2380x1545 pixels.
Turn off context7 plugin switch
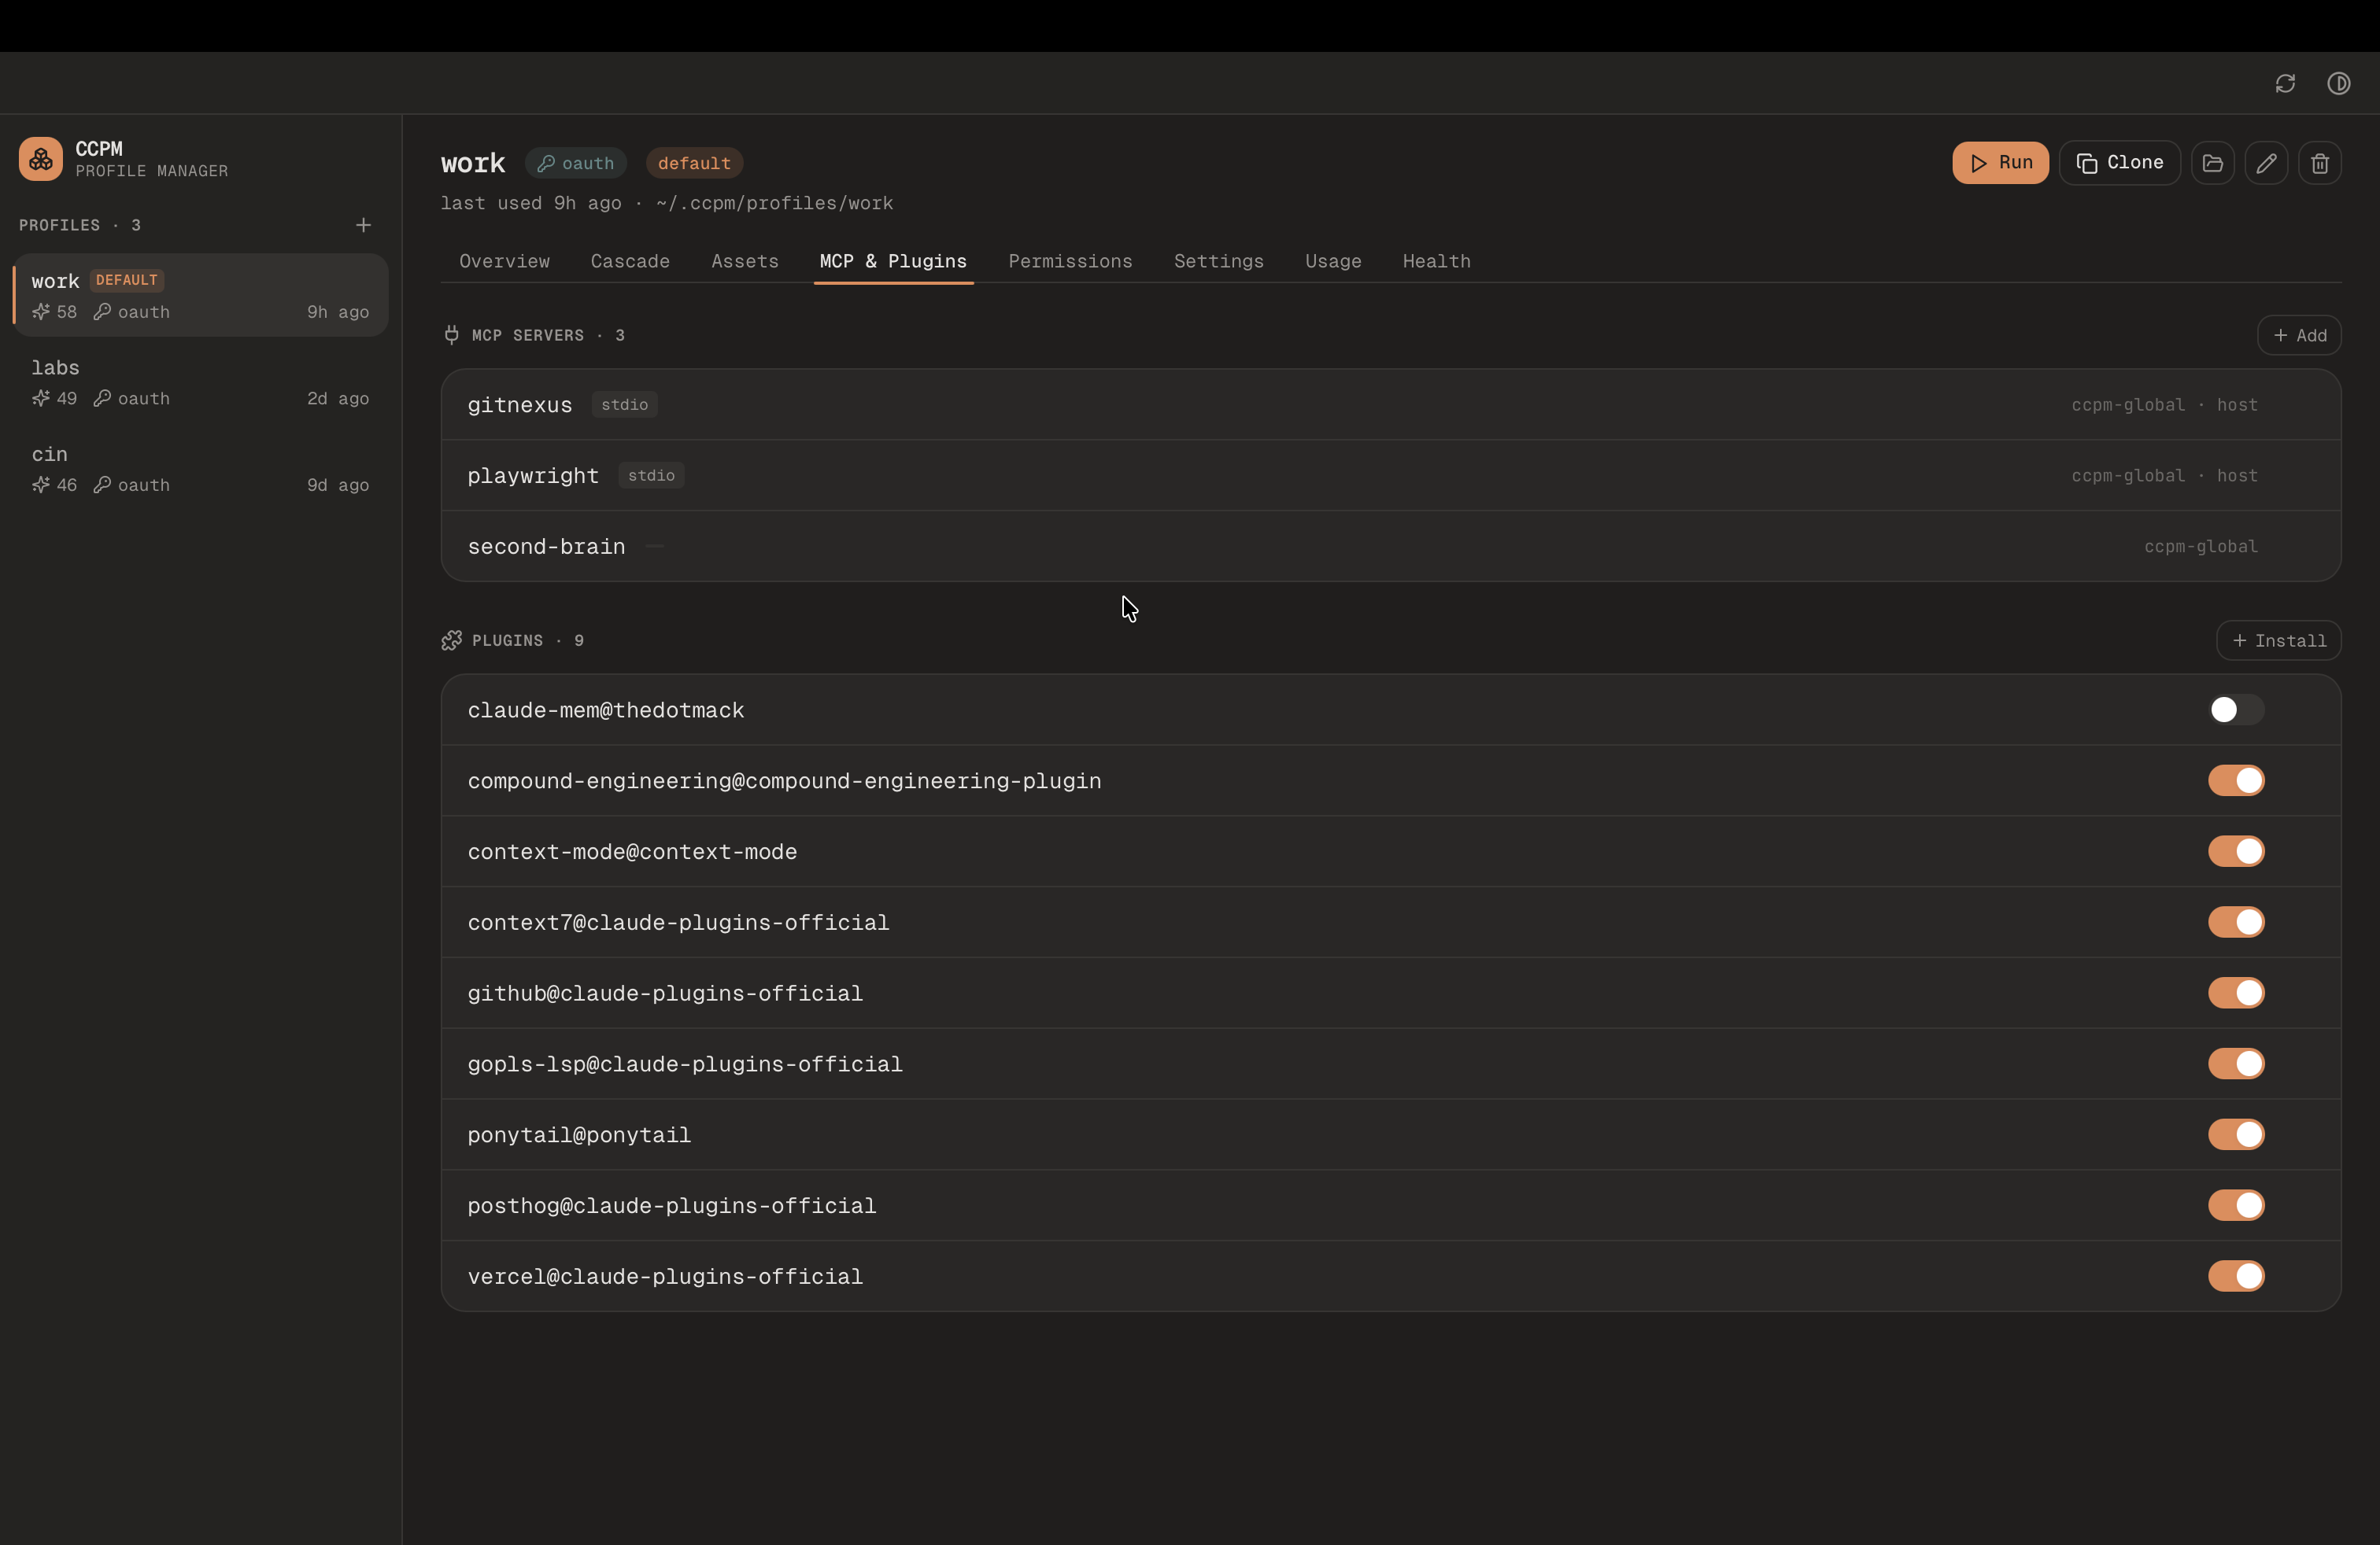click(x=2236, y=923)
